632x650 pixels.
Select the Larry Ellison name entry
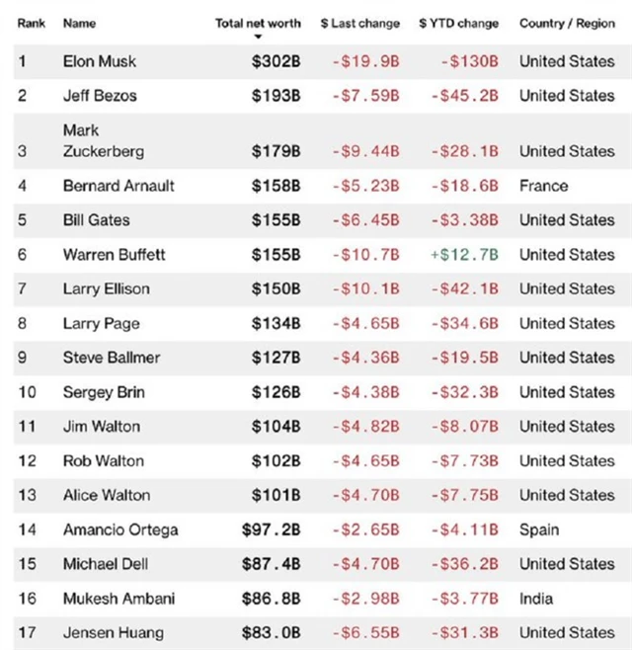[106, 288]
